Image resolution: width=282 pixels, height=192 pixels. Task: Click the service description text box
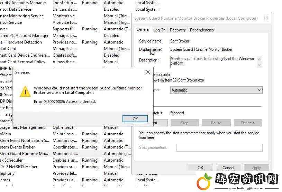pos(216,62)
